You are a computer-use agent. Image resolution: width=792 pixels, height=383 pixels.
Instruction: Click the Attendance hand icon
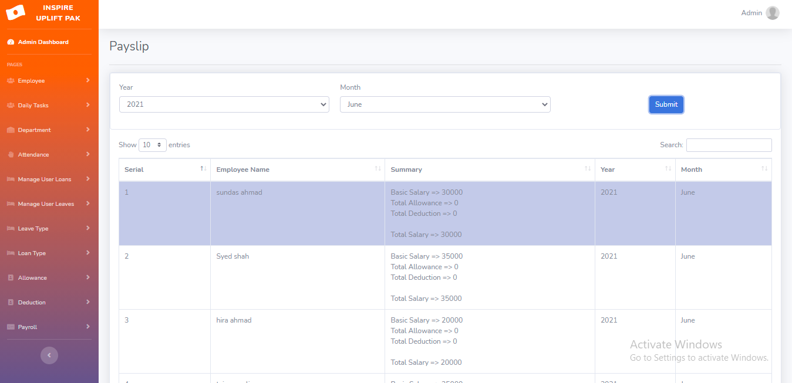pyautogui.click(x=11, y=155)
